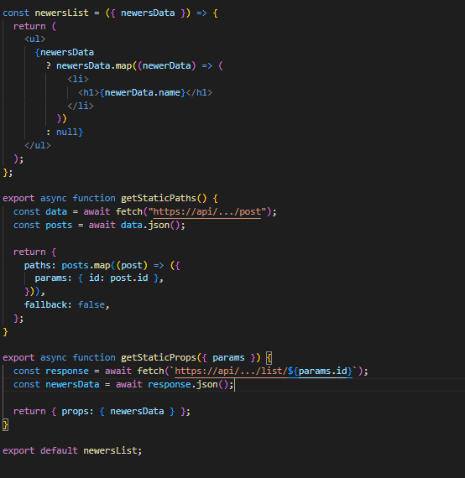Click newerData.name inside the h1 tag
Viewport: 465px width, 478px height.
[142, 92]
